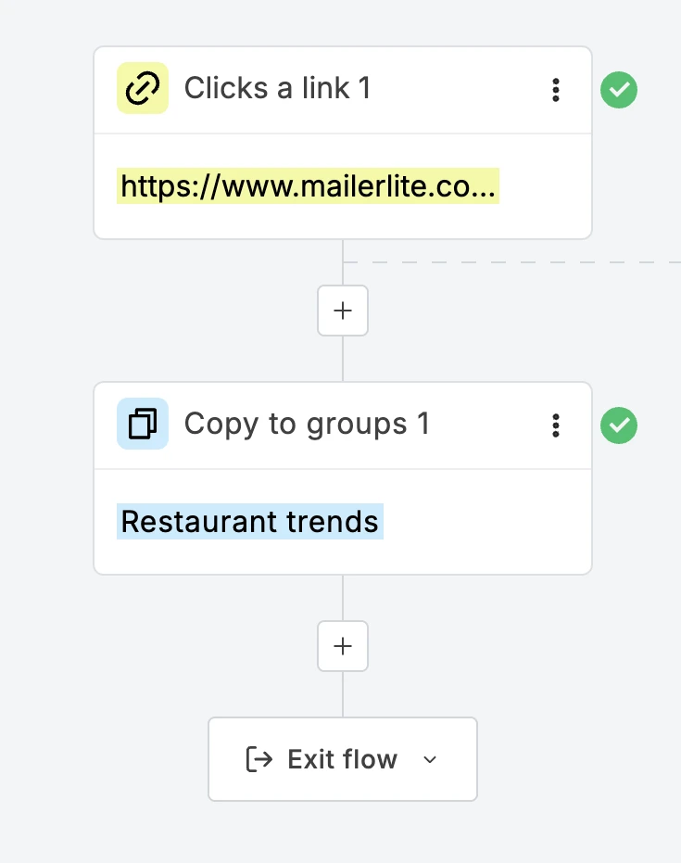Click the Restaurant trends group label
This screenshot has width=681, height=863.
249,521
